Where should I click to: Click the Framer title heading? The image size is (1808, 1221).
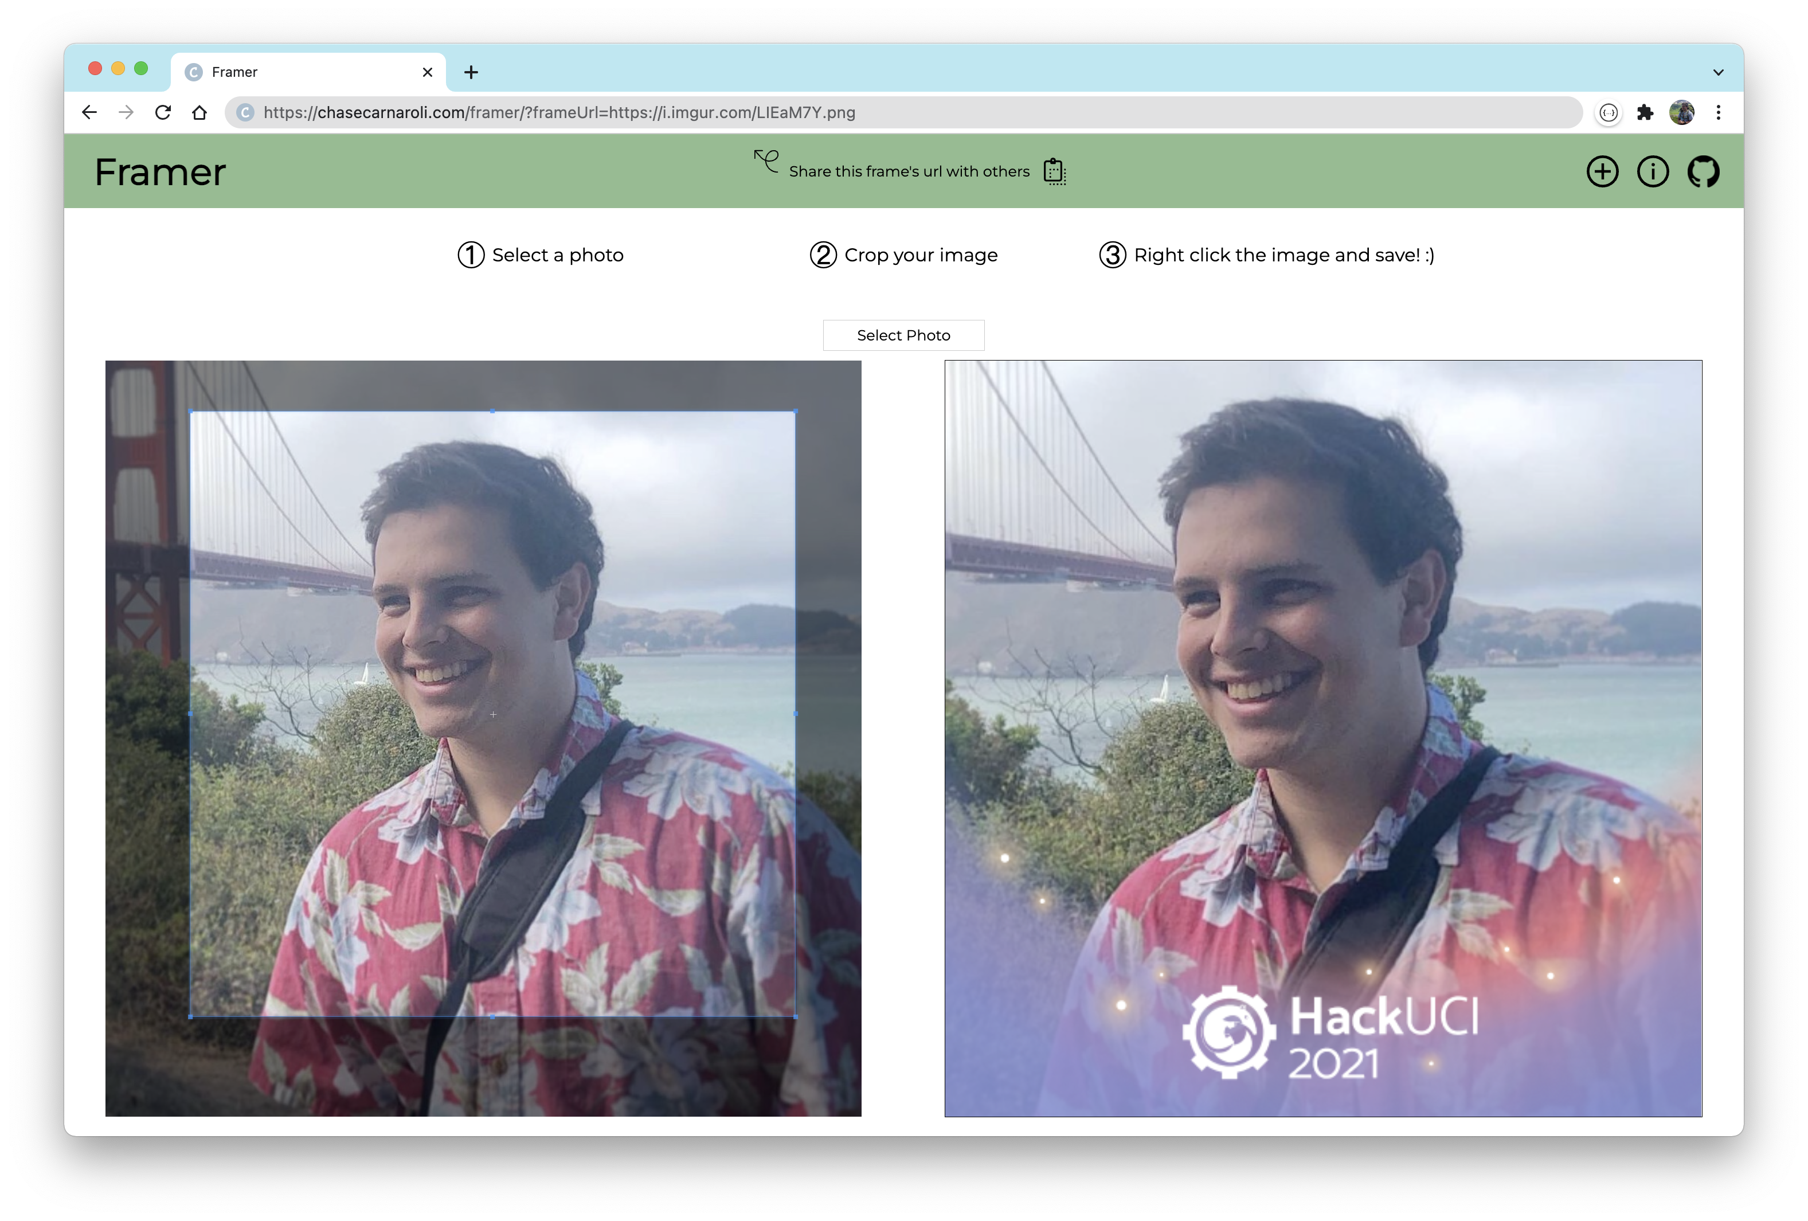tap(161, 172)
